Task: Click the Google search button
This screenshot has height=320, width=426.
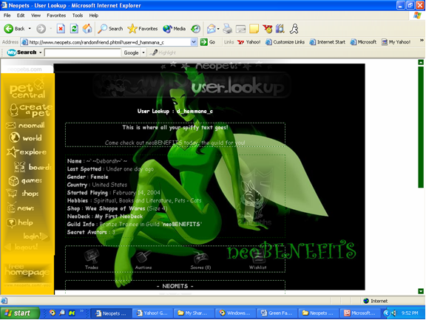Action: [x=131, y=52]
